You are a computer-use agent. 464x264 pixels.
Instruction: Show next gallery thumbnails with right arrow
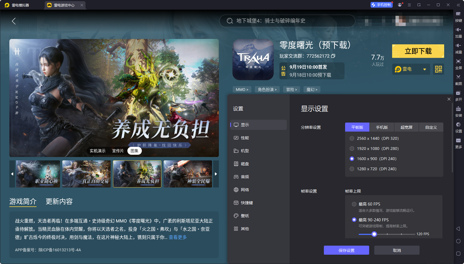tap(216, 174)
